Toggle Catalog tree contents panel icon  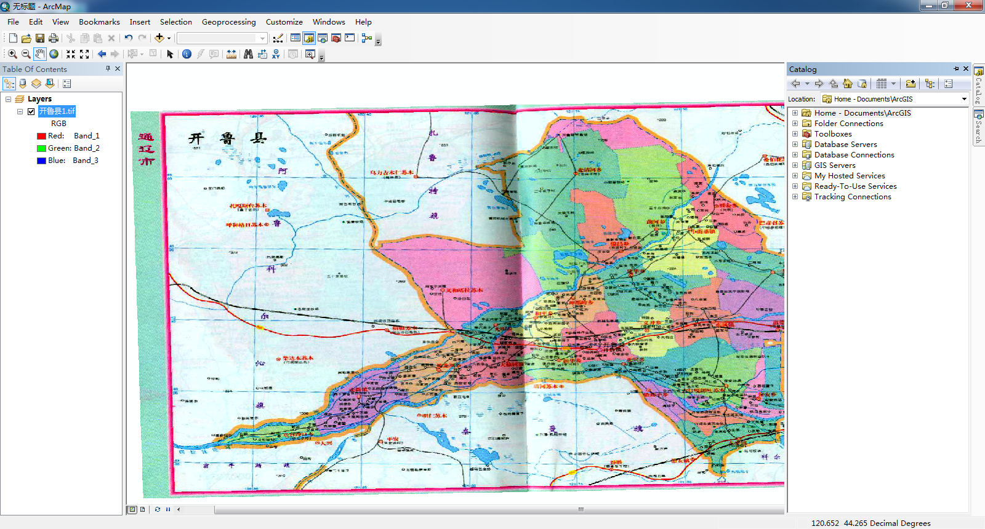pos(930,84)
